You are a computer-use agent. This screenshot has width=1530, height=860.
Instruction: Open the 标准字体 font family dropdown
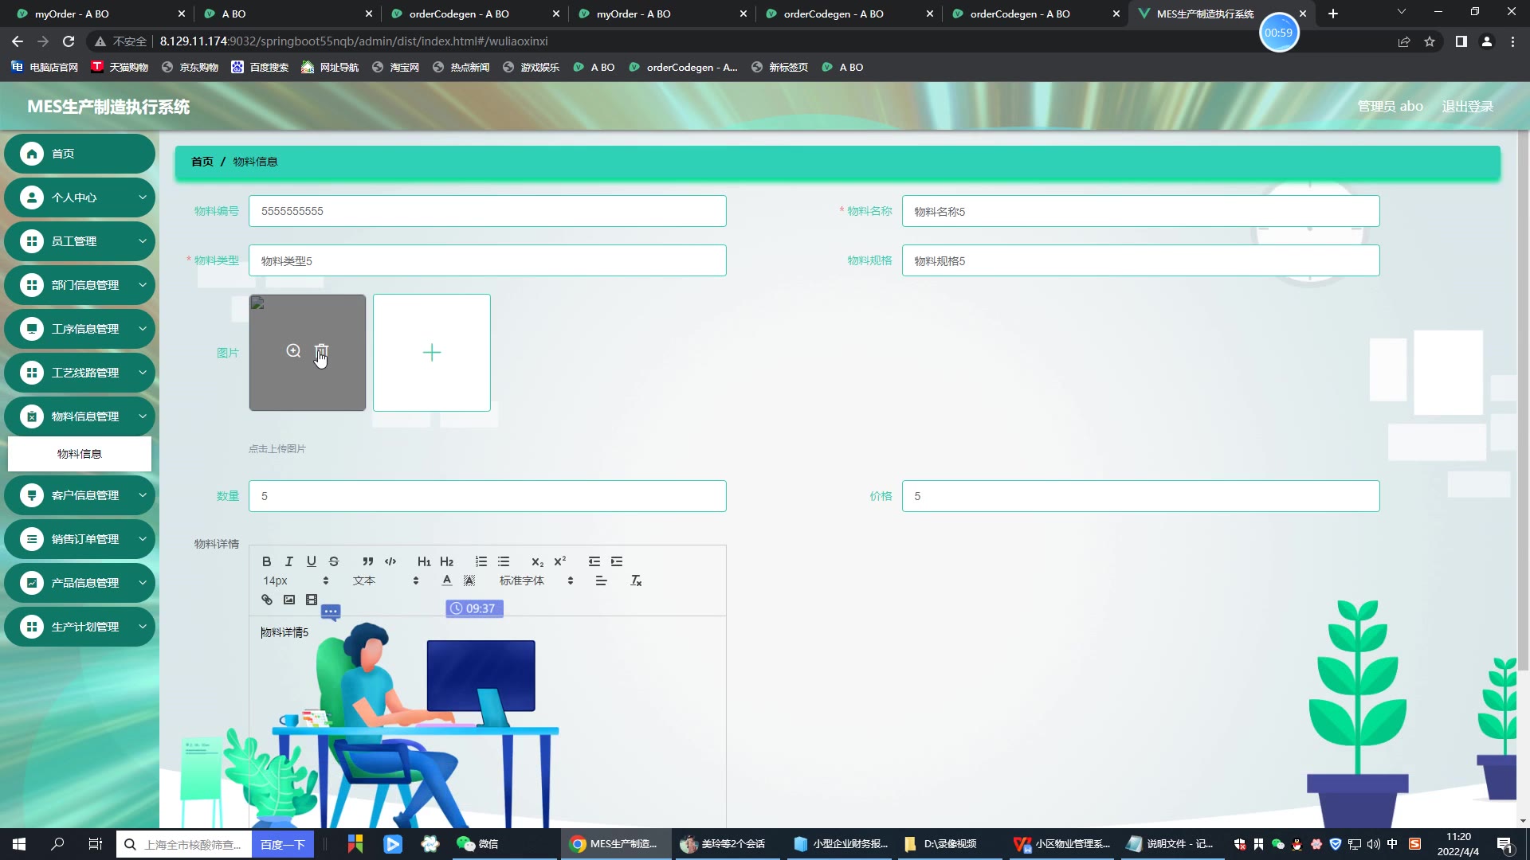[535, 580]
